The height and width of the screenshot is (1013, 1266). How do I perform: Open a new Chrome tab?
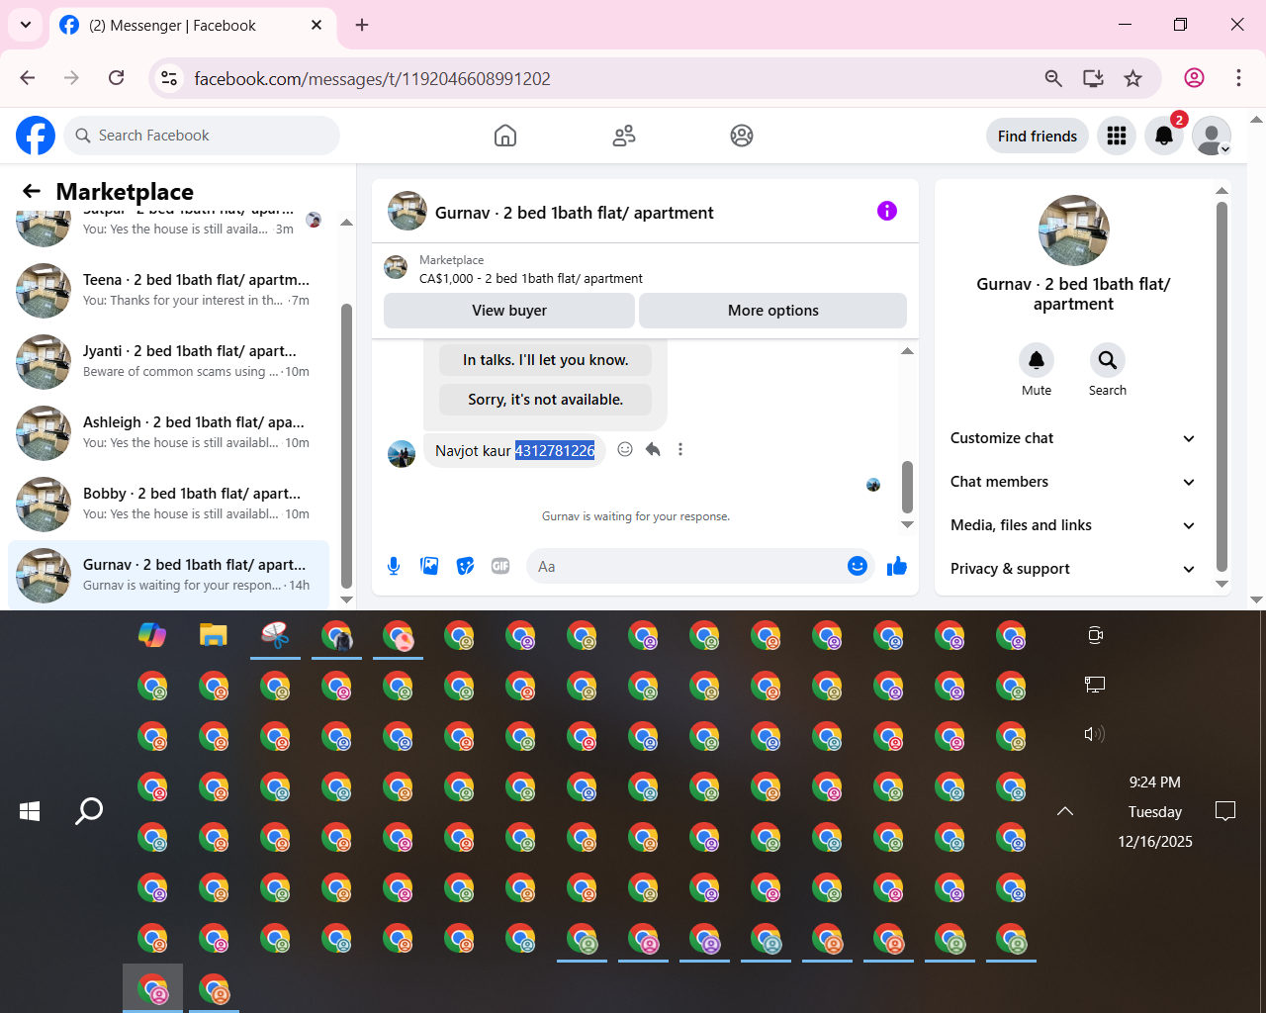point(362,25)
